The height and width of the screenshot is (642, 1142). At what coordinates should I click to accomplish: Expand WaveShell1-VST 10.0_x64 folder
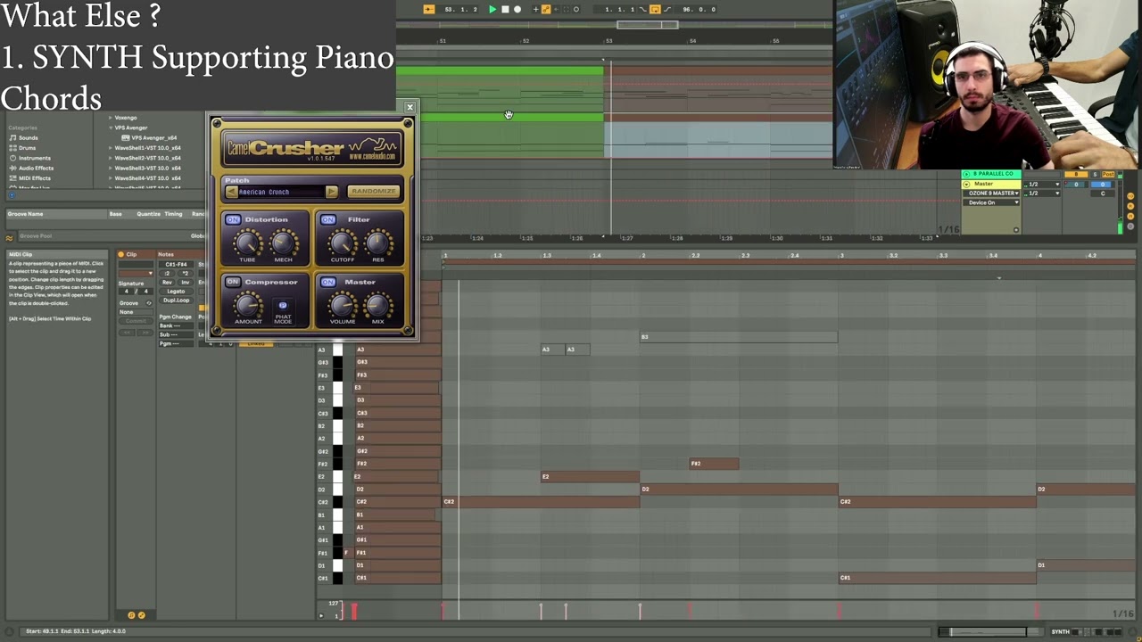tap(112, 148)
